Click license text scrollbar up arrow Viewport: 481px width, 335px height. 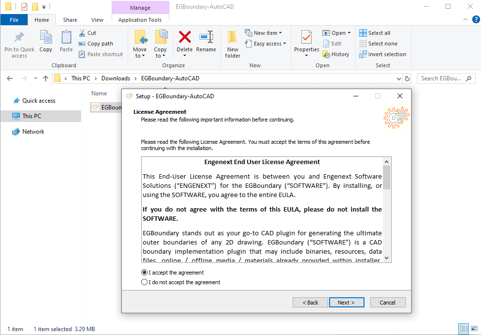tap(387, 162)
